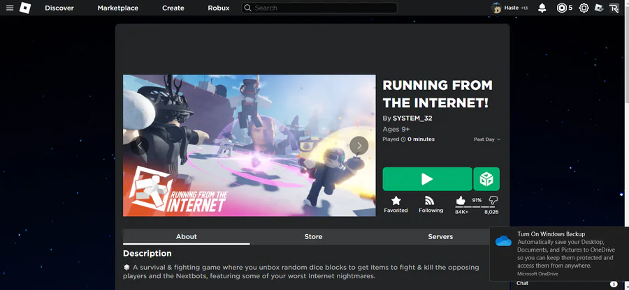
Task: Like the game with thumbs up
Action: coord(461,201)
